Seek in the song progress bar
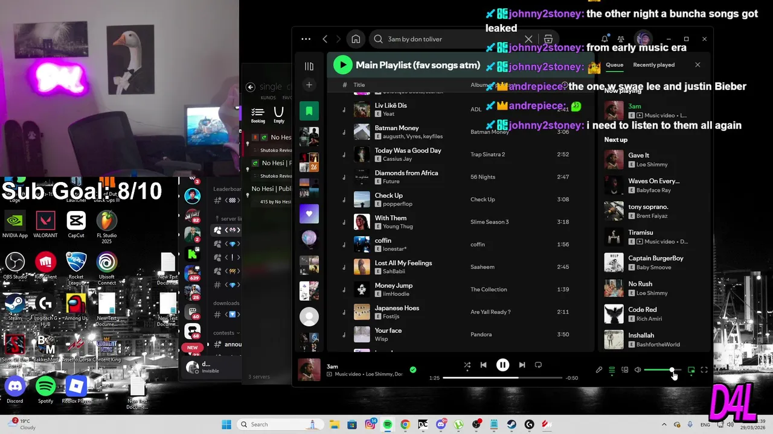 coord(502,378)
